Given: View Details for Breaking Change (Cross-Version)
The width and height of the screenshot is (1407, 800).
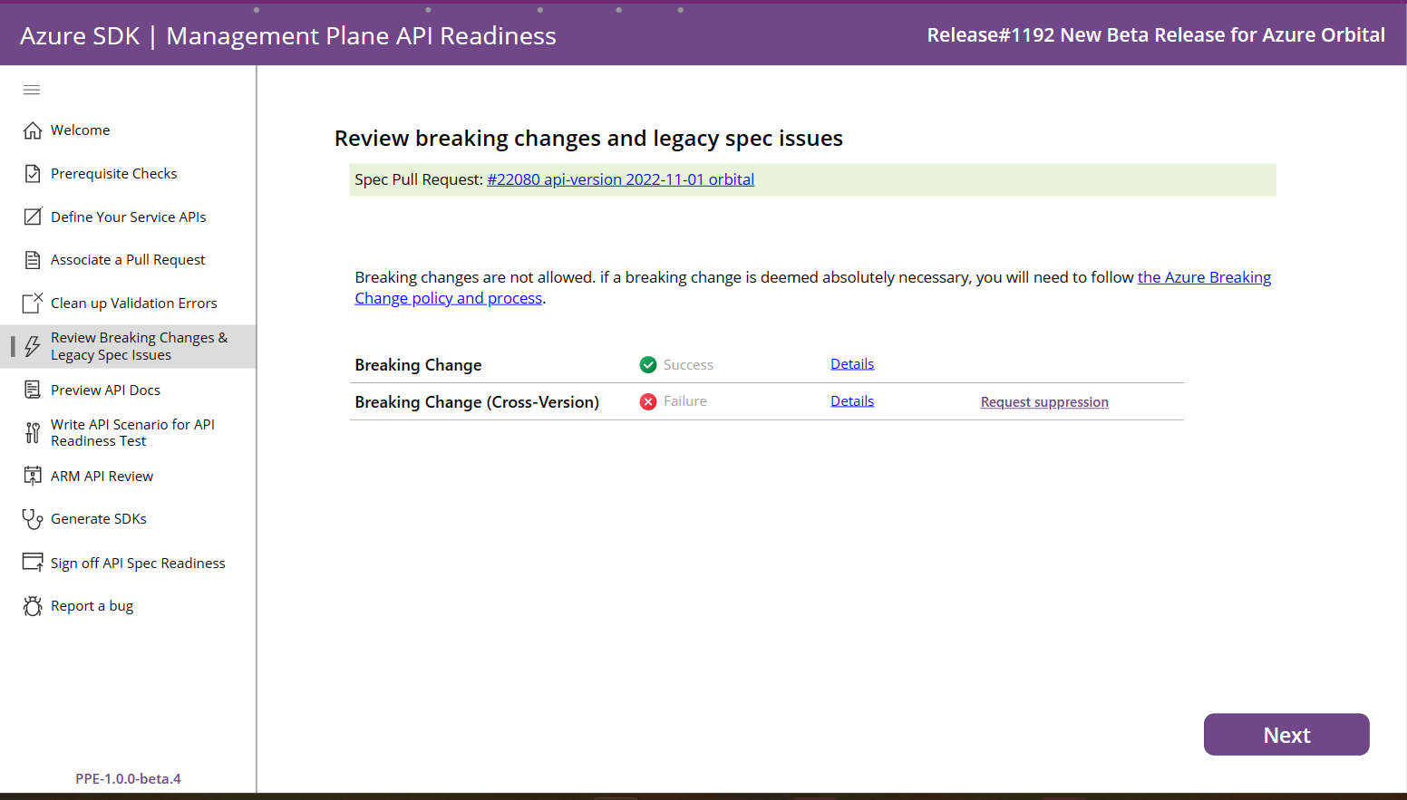Looking at the screenshot, I should [x=852, y=401].
